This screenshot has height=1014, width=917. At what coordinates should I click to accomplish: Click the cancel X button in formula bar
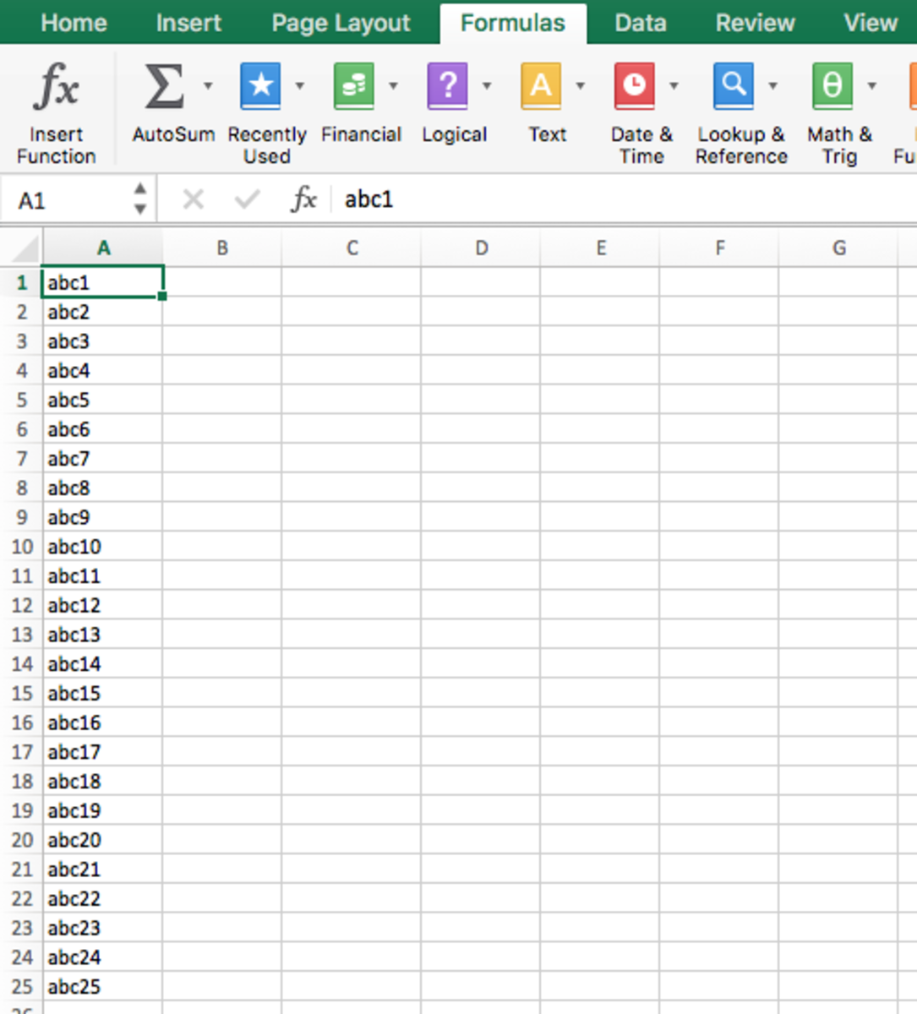pos(194,199)
